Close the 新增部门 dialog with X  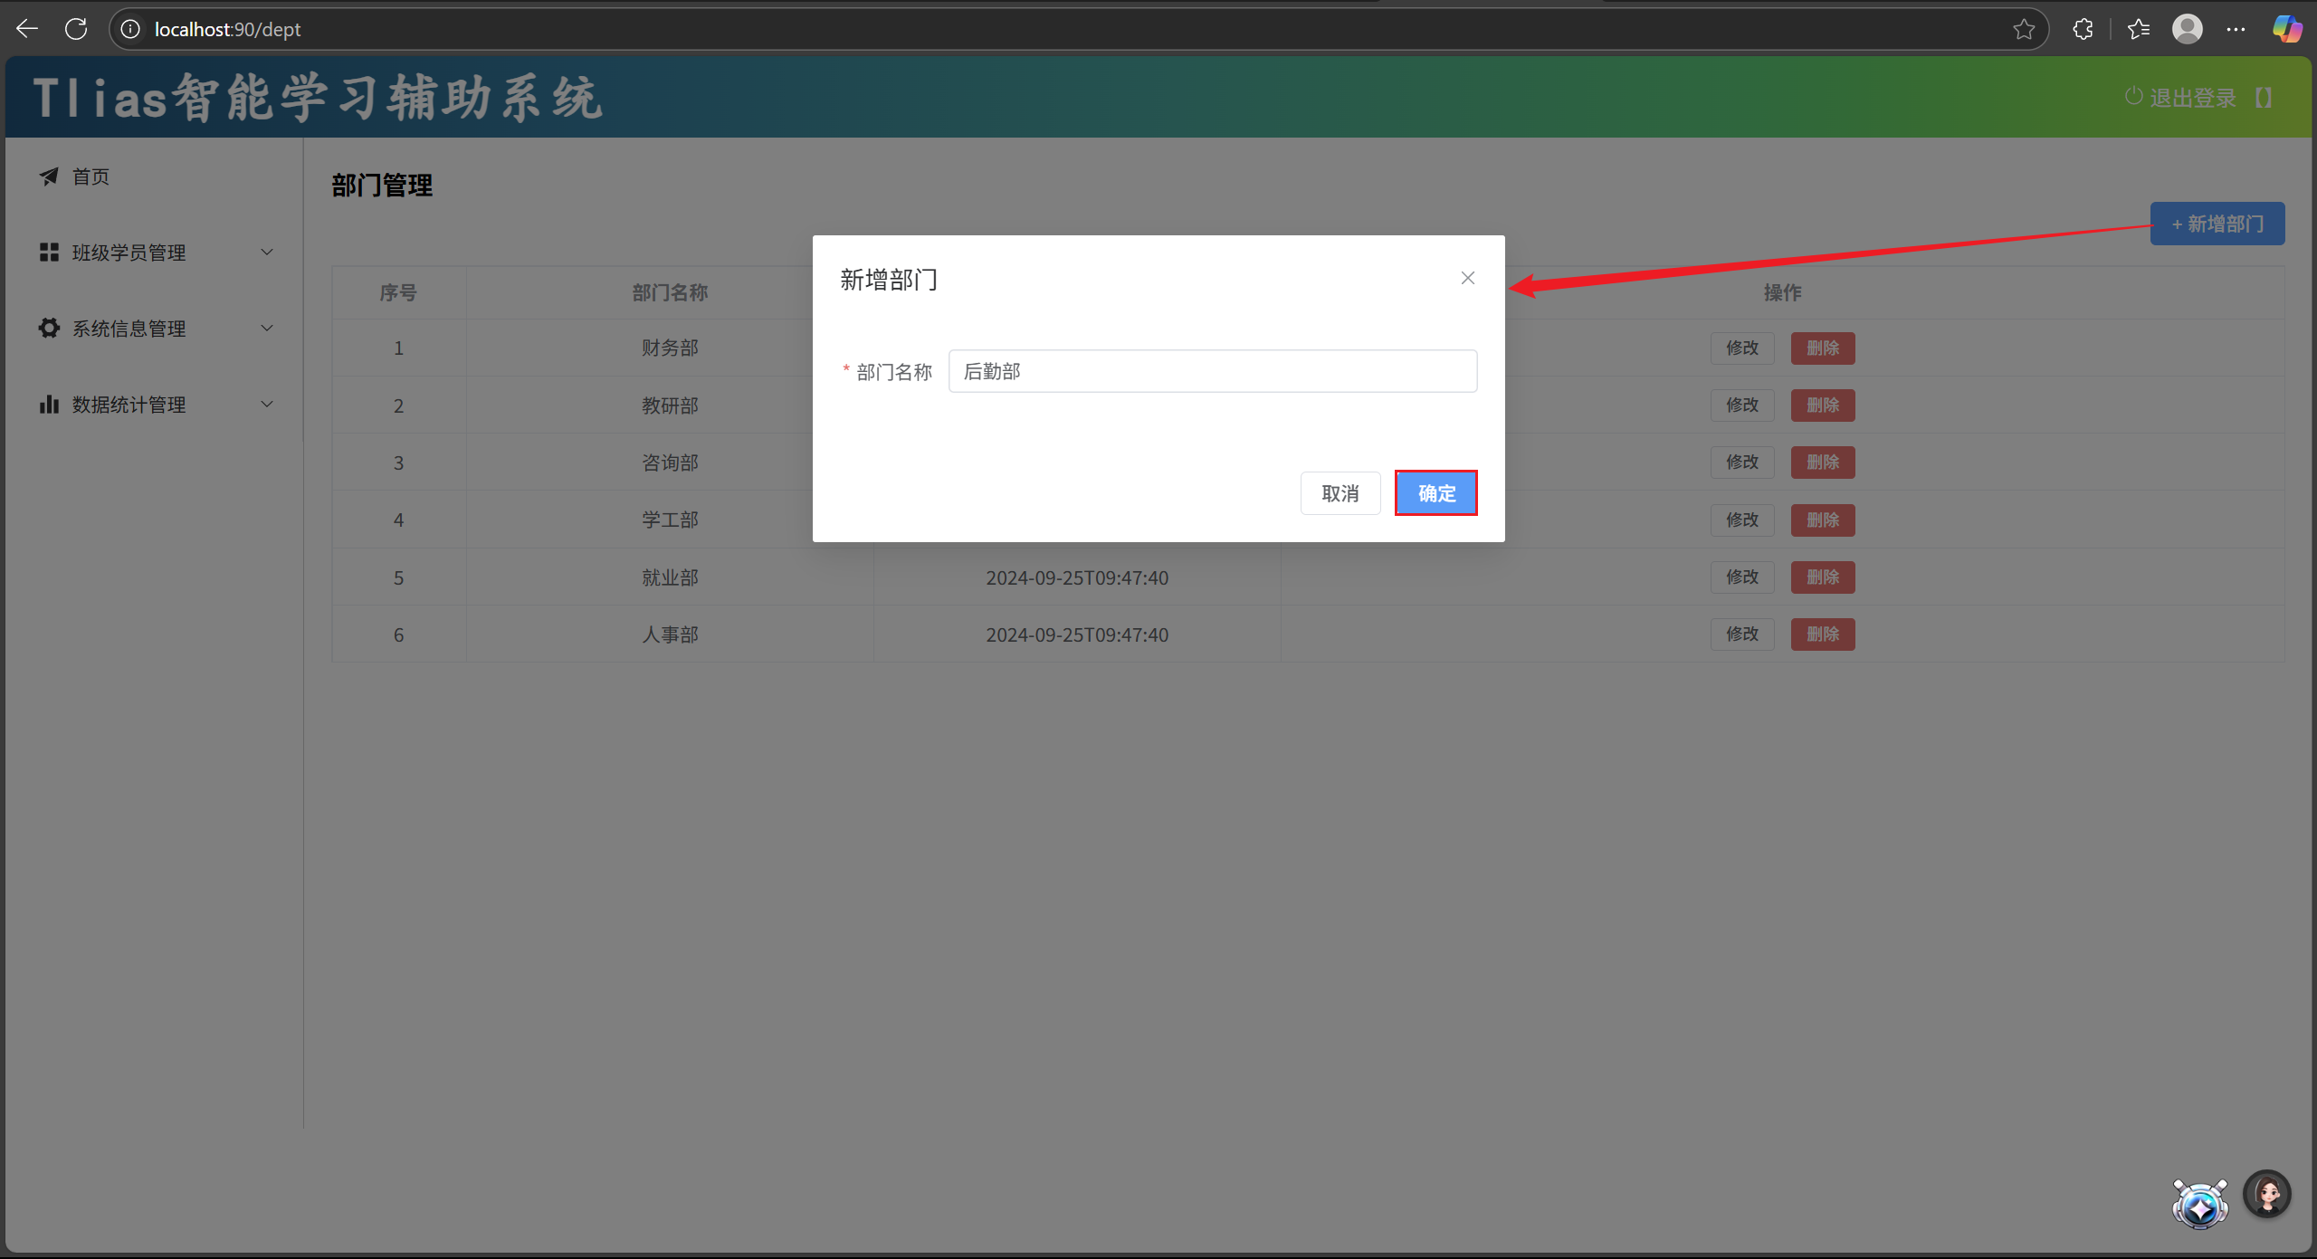point(1467,278)
